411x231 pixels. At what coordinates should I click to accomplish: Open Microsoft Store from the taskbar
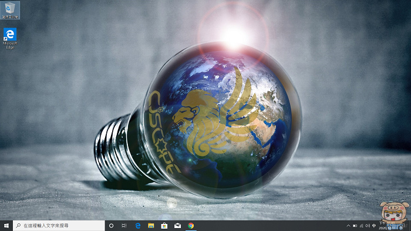click(x=164, y=226)
